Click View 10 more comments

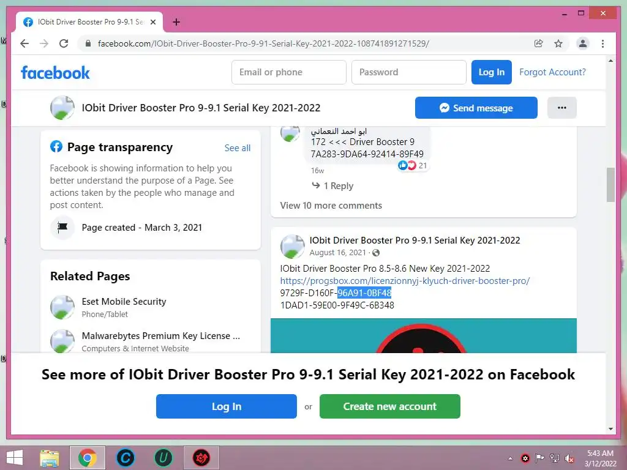point(331,206)
